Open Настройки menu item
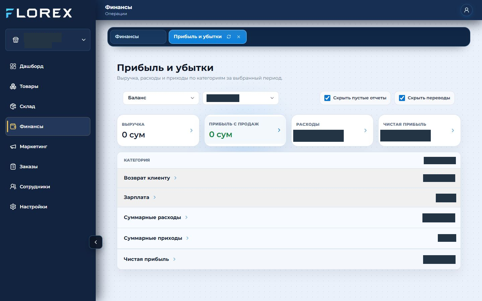This screenshot has height=301, width=482. pos(48,207)
